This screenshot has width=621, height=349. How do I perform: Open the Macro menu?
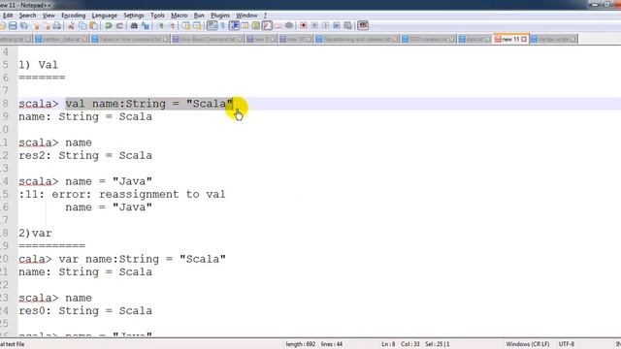pyautogui.click(x=180, y=16)
